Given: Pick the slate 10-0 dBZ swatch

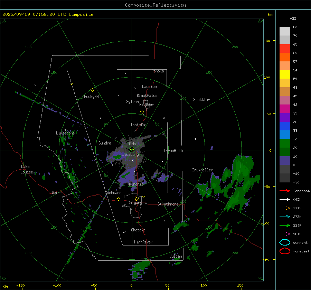Looking at the screenshot, I should (x=285, y=161).
